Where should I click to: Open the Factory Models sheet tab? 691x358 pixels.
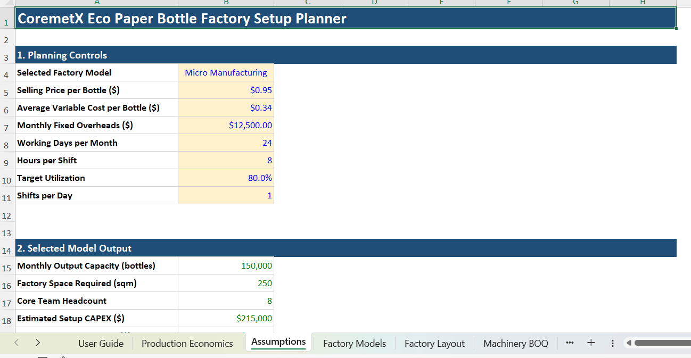point(355,343)
